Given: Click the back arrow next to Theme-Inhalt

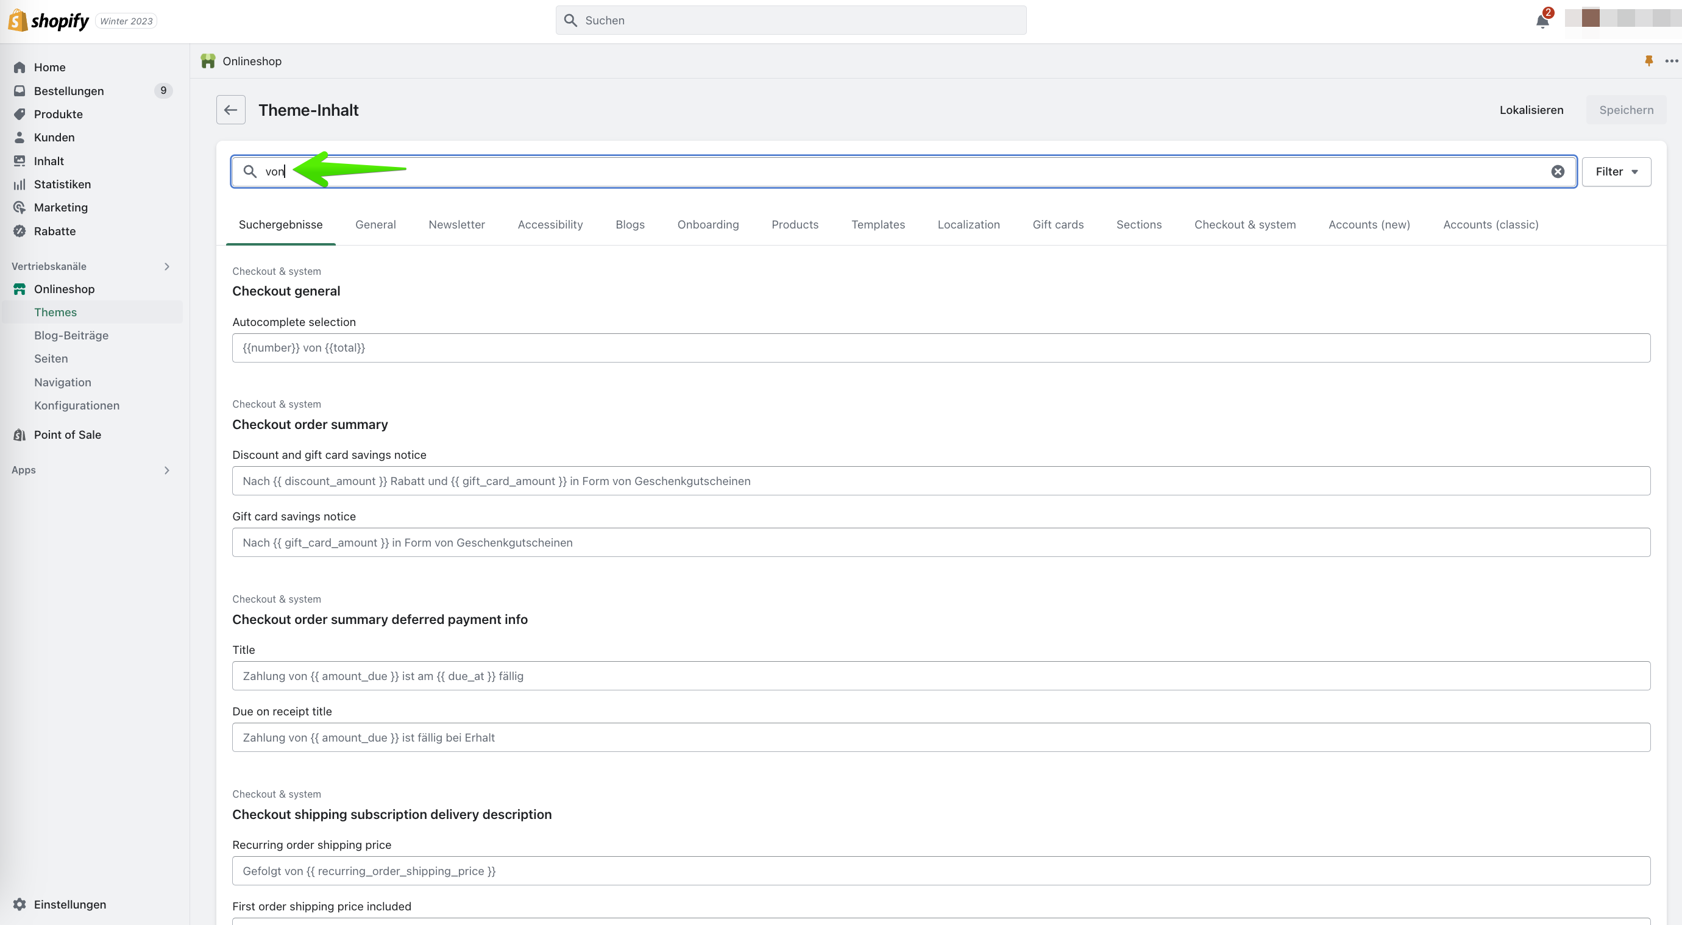Looking at the screenshot, I should click(230, 110).
